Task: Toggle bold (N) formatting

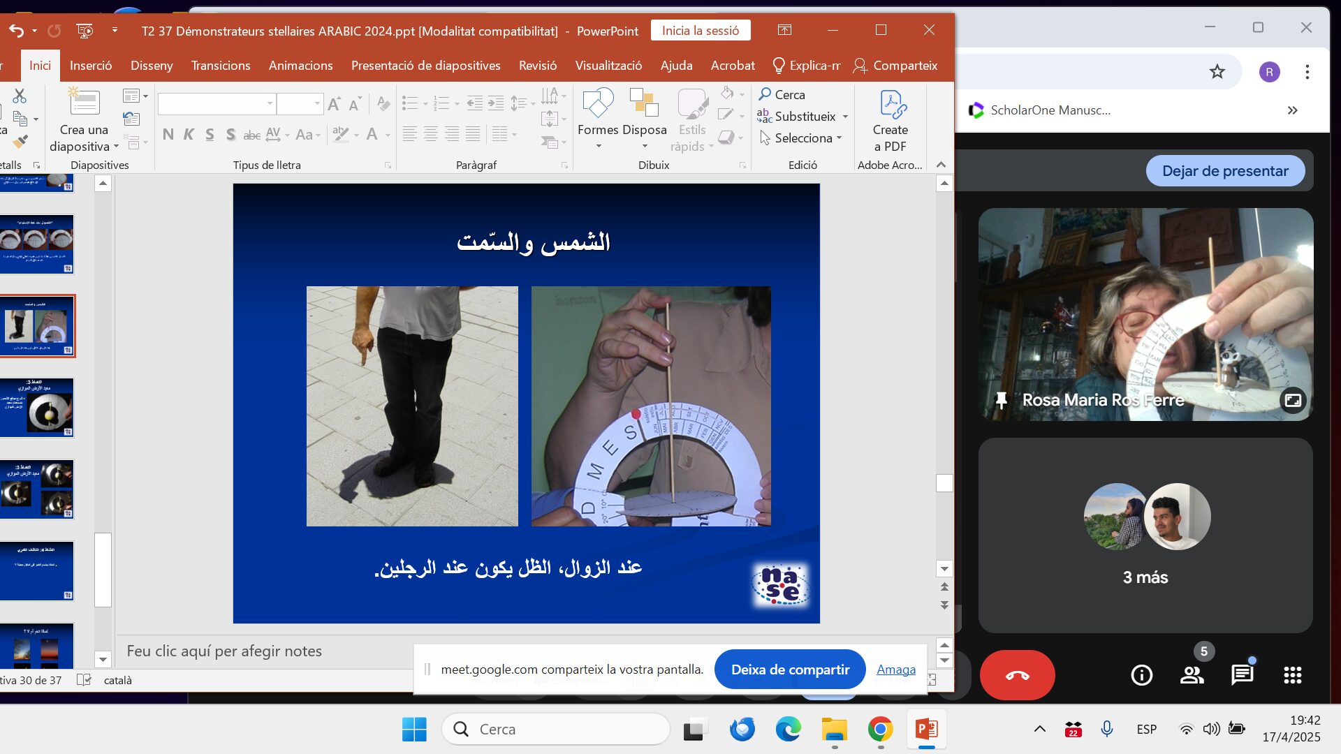Action: [168, 134]
